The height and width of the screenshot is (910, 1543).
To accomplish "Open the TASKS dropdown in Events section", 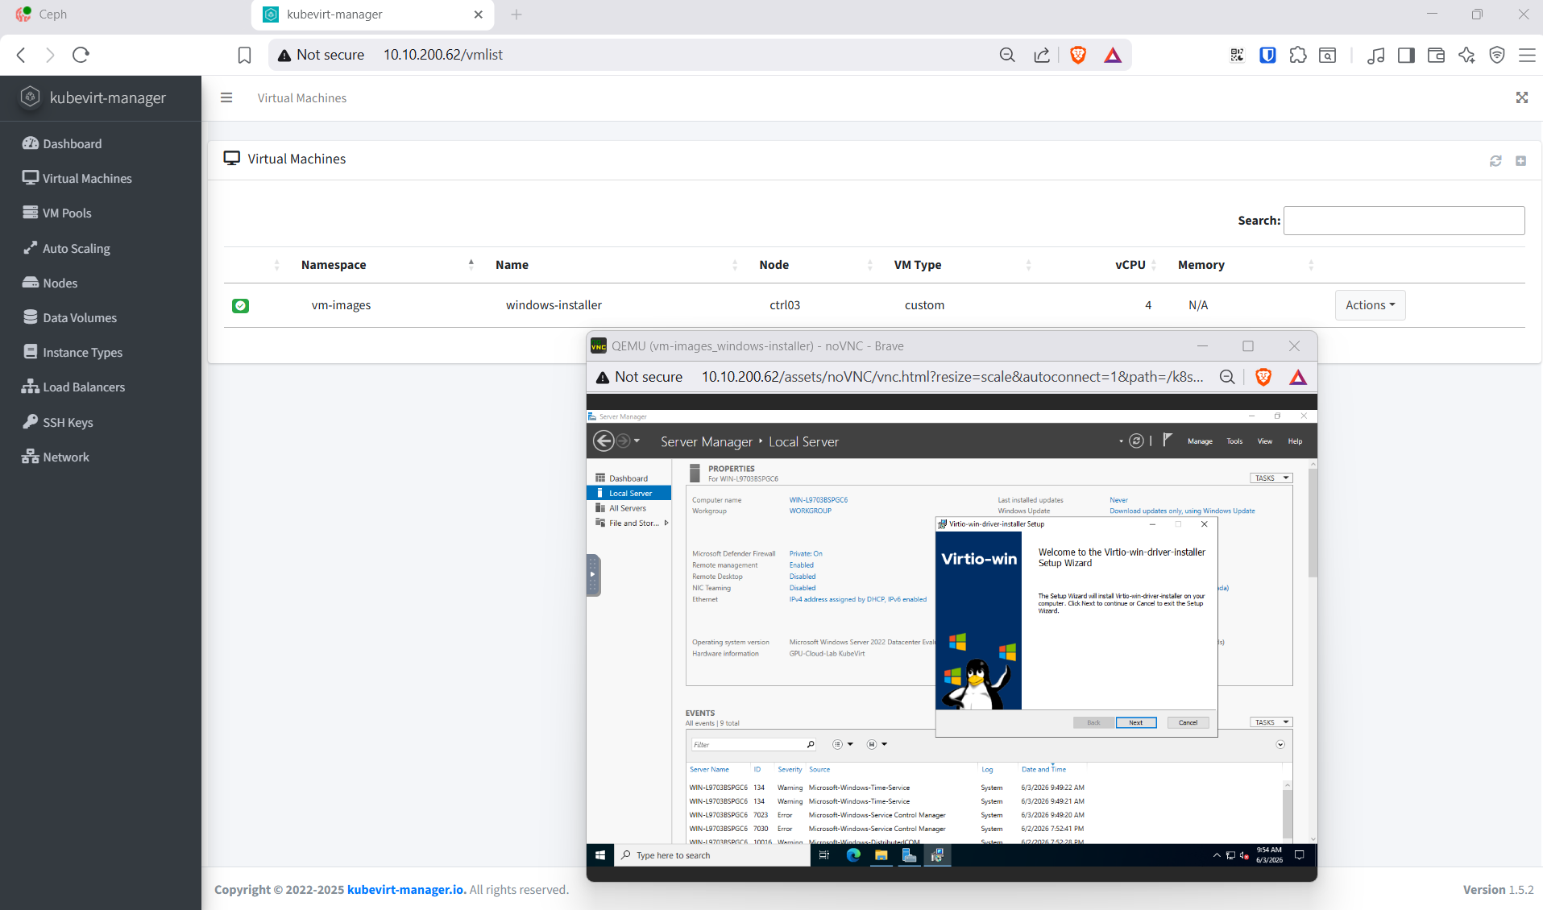I will pyautogui.click(x=1271, y=722).
